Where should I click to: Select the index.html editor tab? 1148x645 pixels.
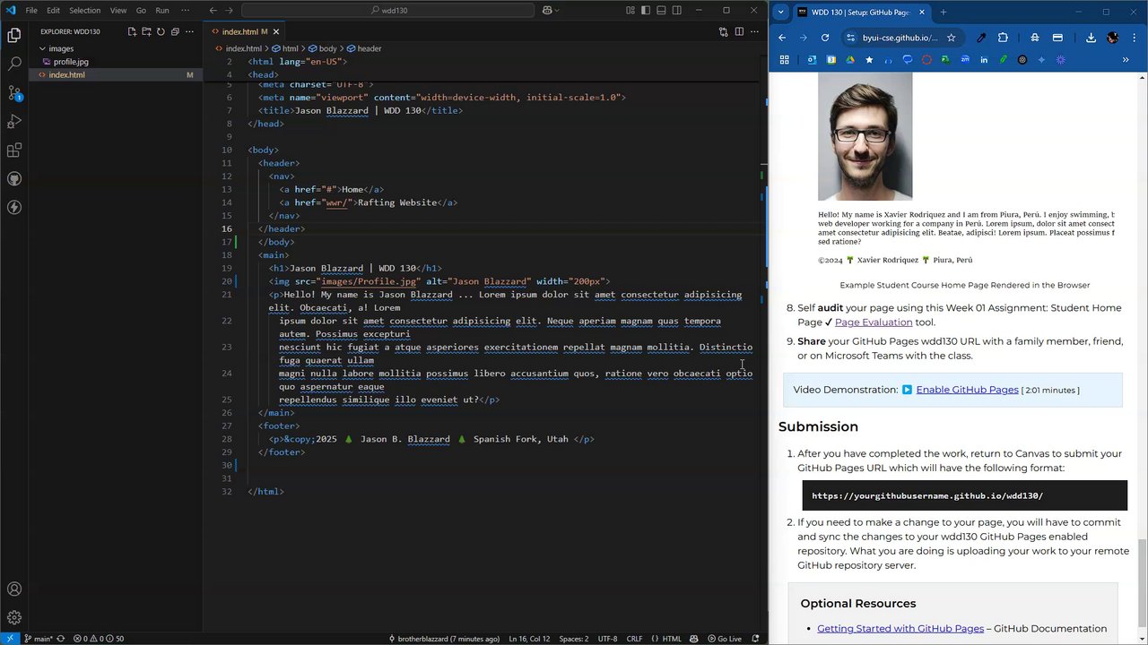pyautogui.click(x=239, y=31)
